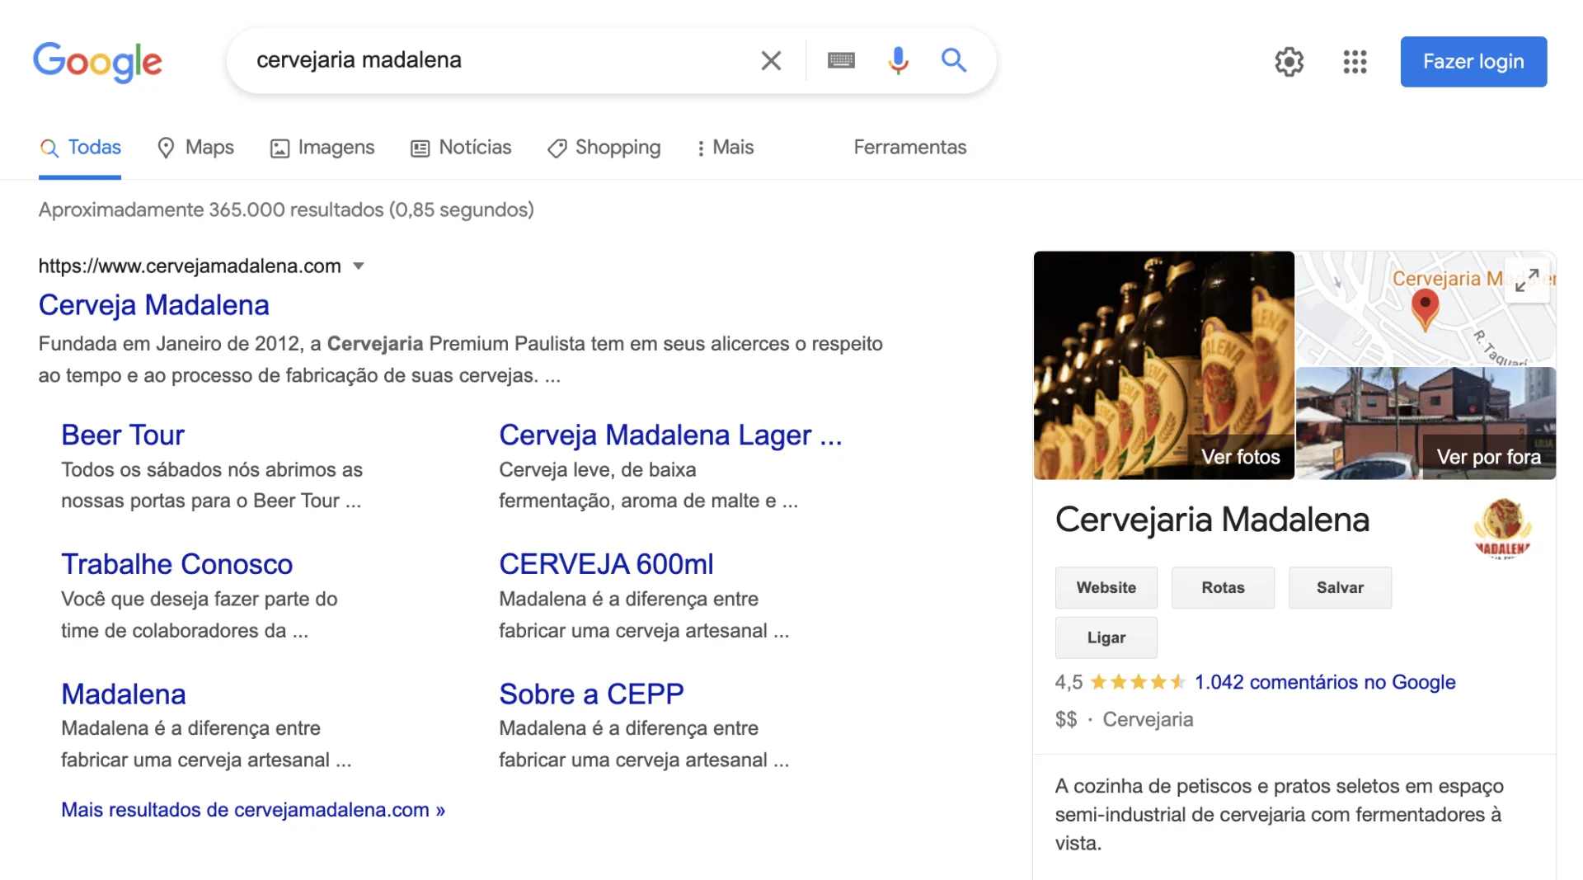Open the Google apps grid icon
1583x880 pixels.
pyautogui.click(x=1355, y=62)
